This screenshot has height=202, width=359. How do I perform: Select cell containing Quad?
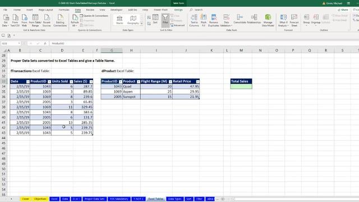(131, 86)
